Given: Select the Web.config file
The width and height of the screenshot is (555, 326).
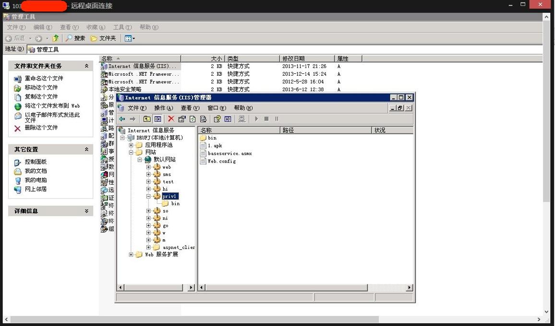Looking at the screenshot, I should tap(217, 161).
